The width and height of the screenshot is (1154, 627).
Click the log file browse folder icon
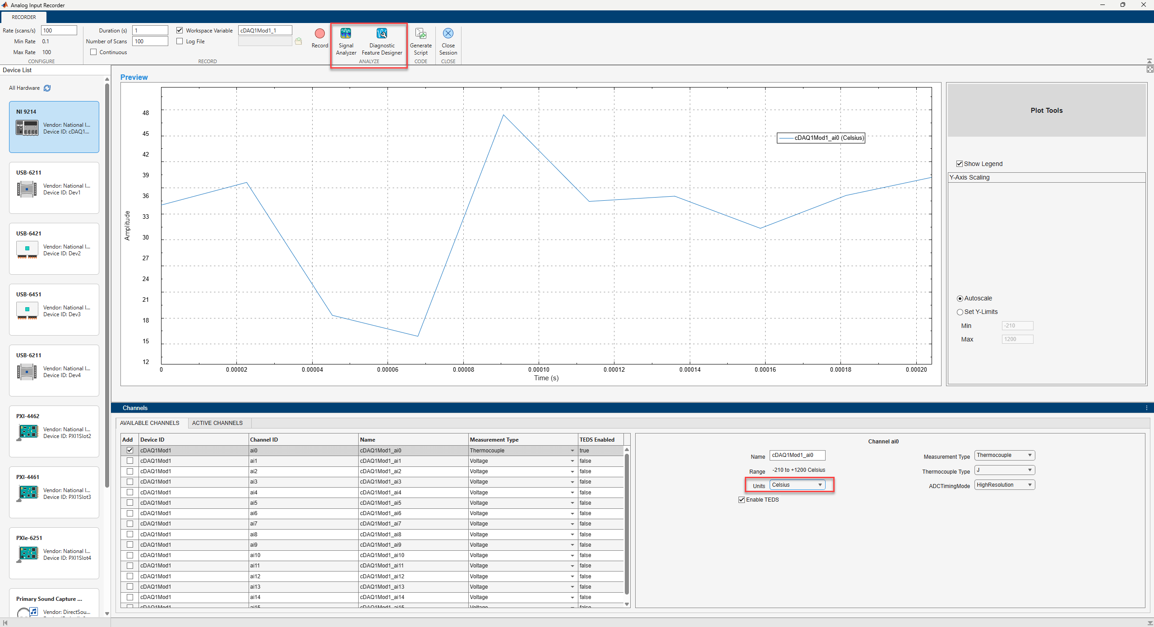(x=298, y=41)
